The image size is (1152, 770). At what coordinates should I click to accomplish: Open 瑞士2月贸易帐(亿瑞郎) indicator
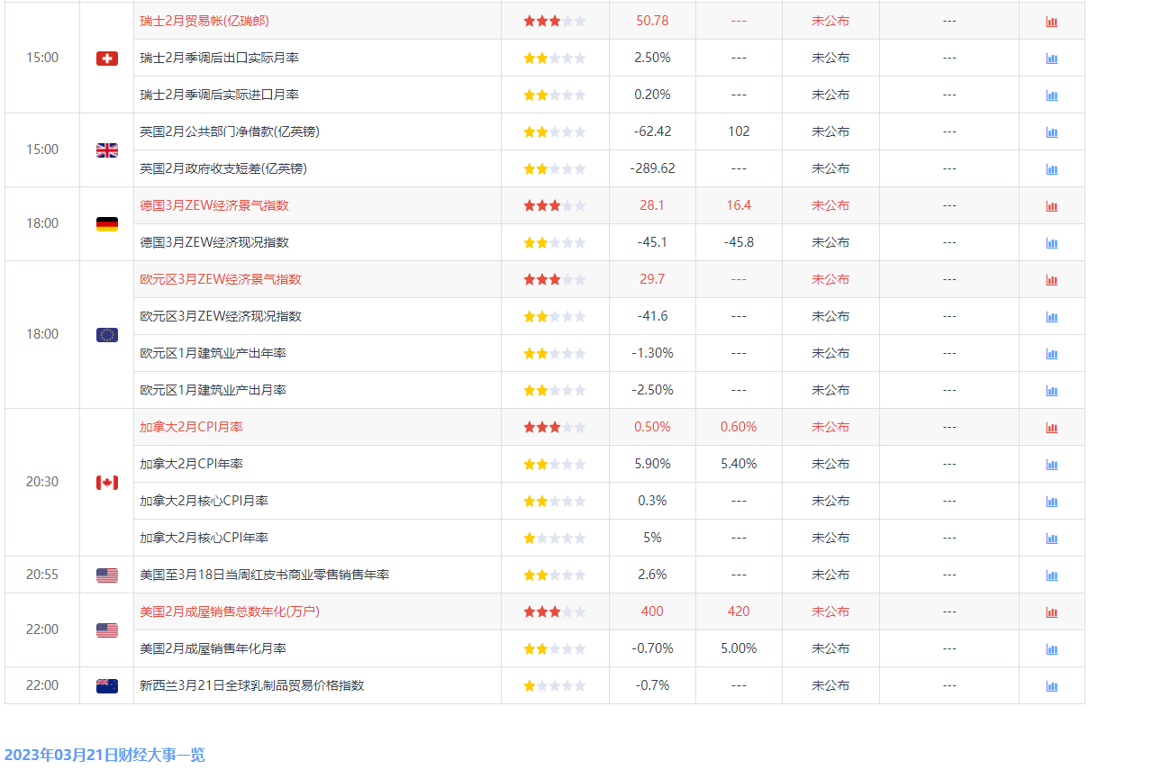[204, 21]
